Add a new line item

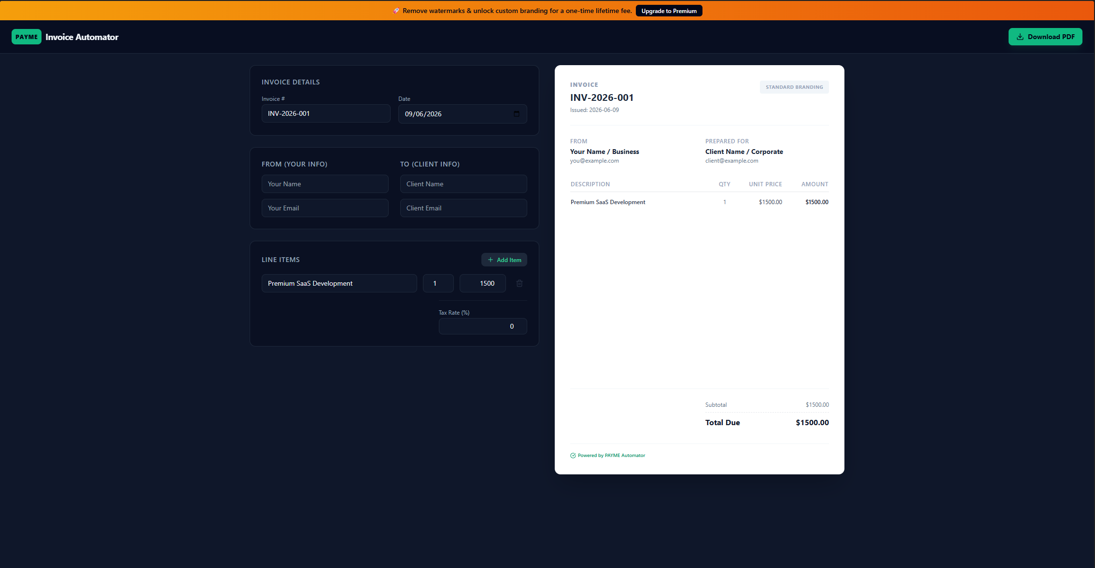[504, 260]
